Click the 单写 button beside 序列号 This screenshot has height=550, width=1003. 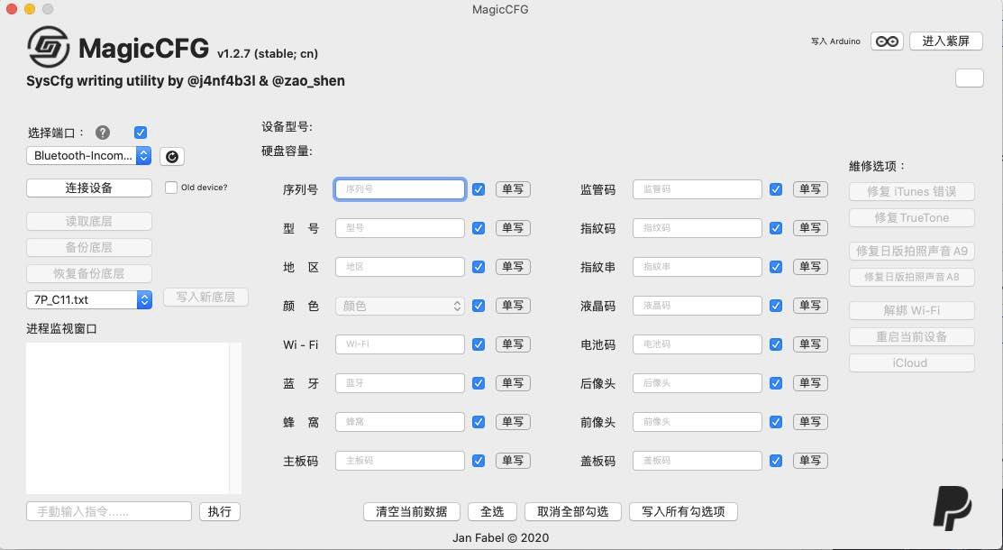click(x=513, y=188)
